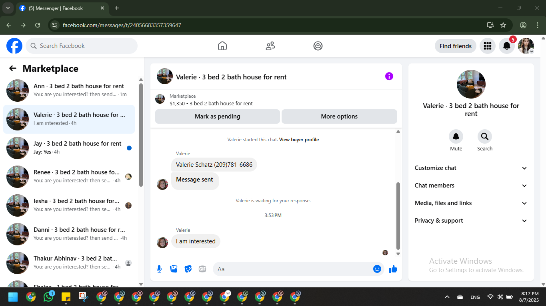Open the Ann conversation
This screenshot has height=306, width=546.
[69, 91]
